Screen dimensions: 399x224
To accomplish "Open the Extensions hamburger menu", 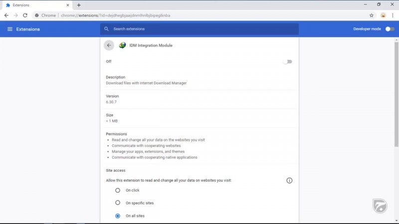I will (9, 29).
